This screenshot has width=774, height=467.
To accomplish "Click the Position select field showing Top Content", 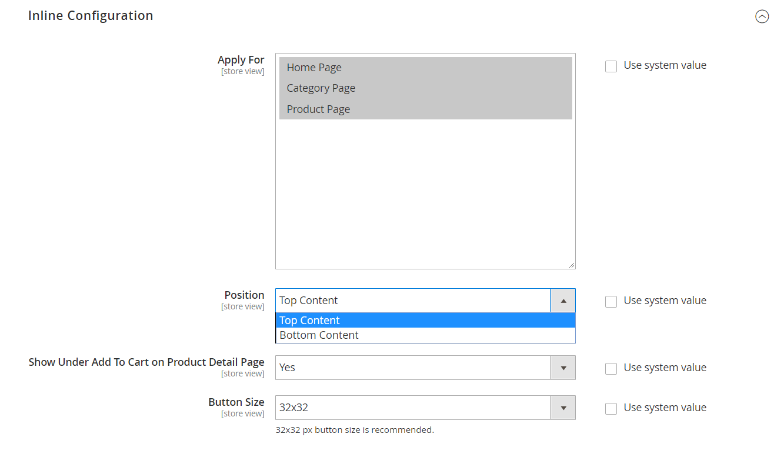I will tap(412, 301).
